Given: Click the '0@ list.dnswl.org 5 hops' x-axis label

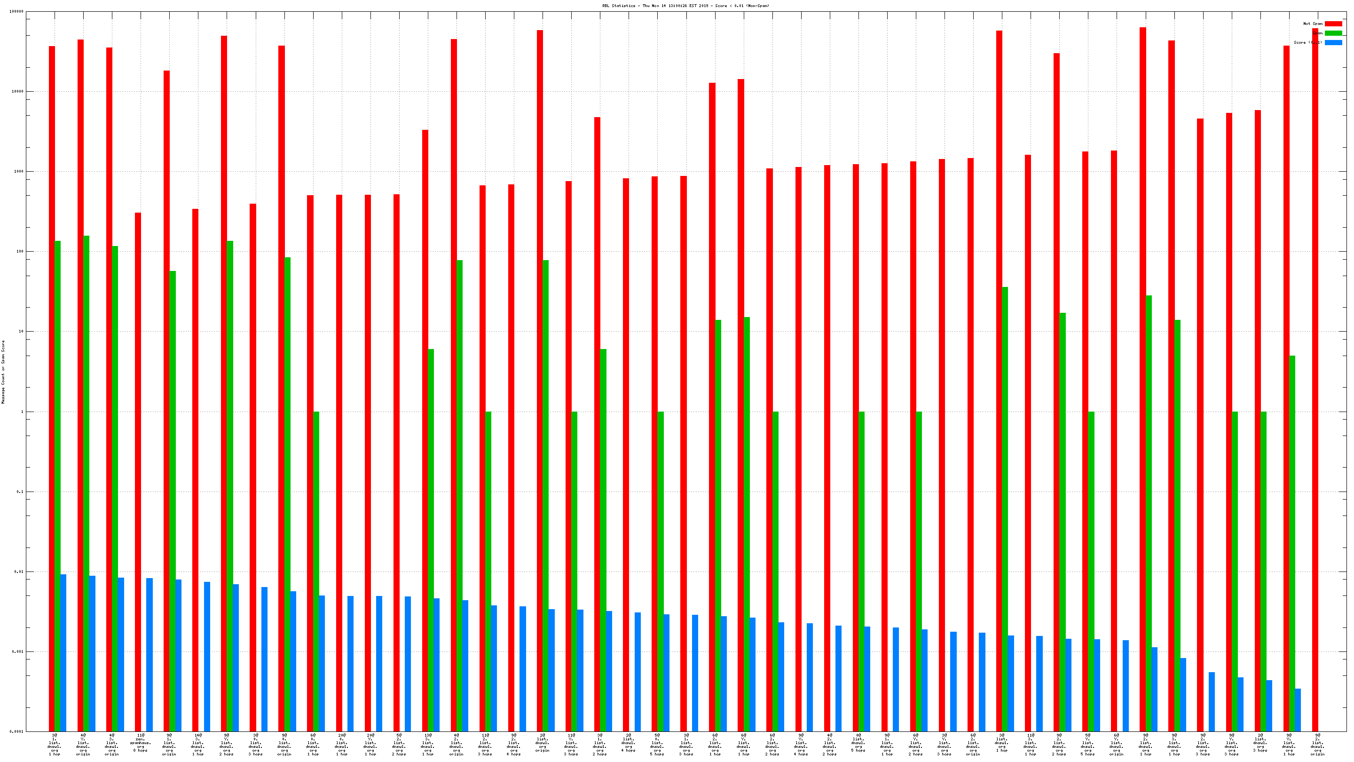Looking at the screenshot, I should (x=858, y=744).
